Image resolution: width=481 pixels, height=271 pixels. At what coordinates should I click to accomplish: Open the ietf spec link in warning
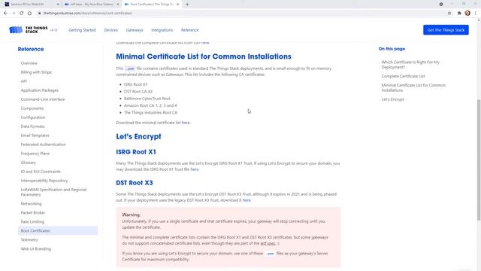click(x=268, y=243)
